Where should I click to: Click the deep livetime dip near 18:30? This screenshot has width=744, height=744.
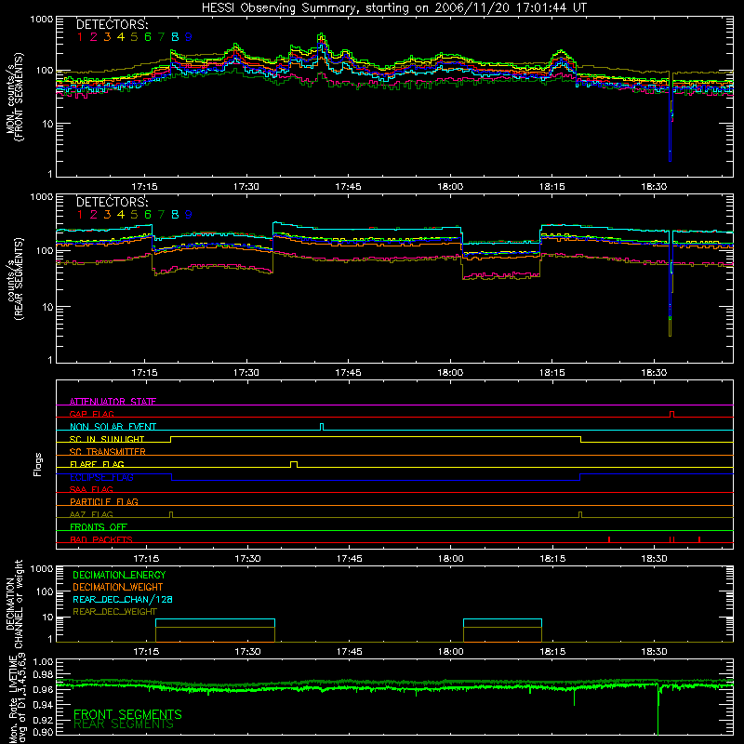coord(658,710)
